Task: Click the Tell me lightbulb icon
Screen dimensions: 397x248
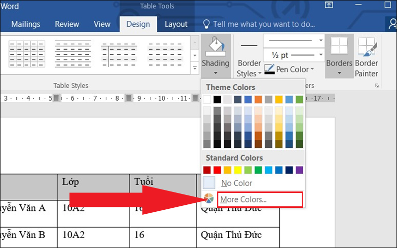Action: coord(206,24)
